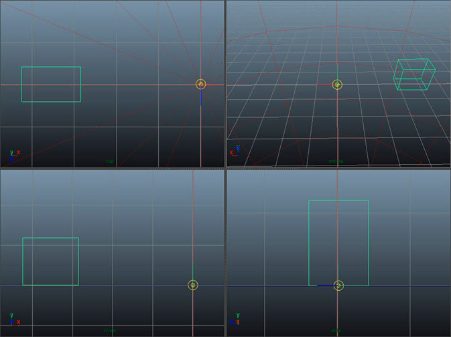Click the yellow light icon in front view
This screenshot has width=451, height=337.
193,285
